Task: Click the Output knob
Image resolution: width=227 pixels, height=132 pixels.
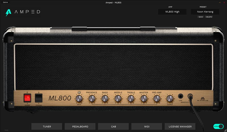Action: [170, 99]
